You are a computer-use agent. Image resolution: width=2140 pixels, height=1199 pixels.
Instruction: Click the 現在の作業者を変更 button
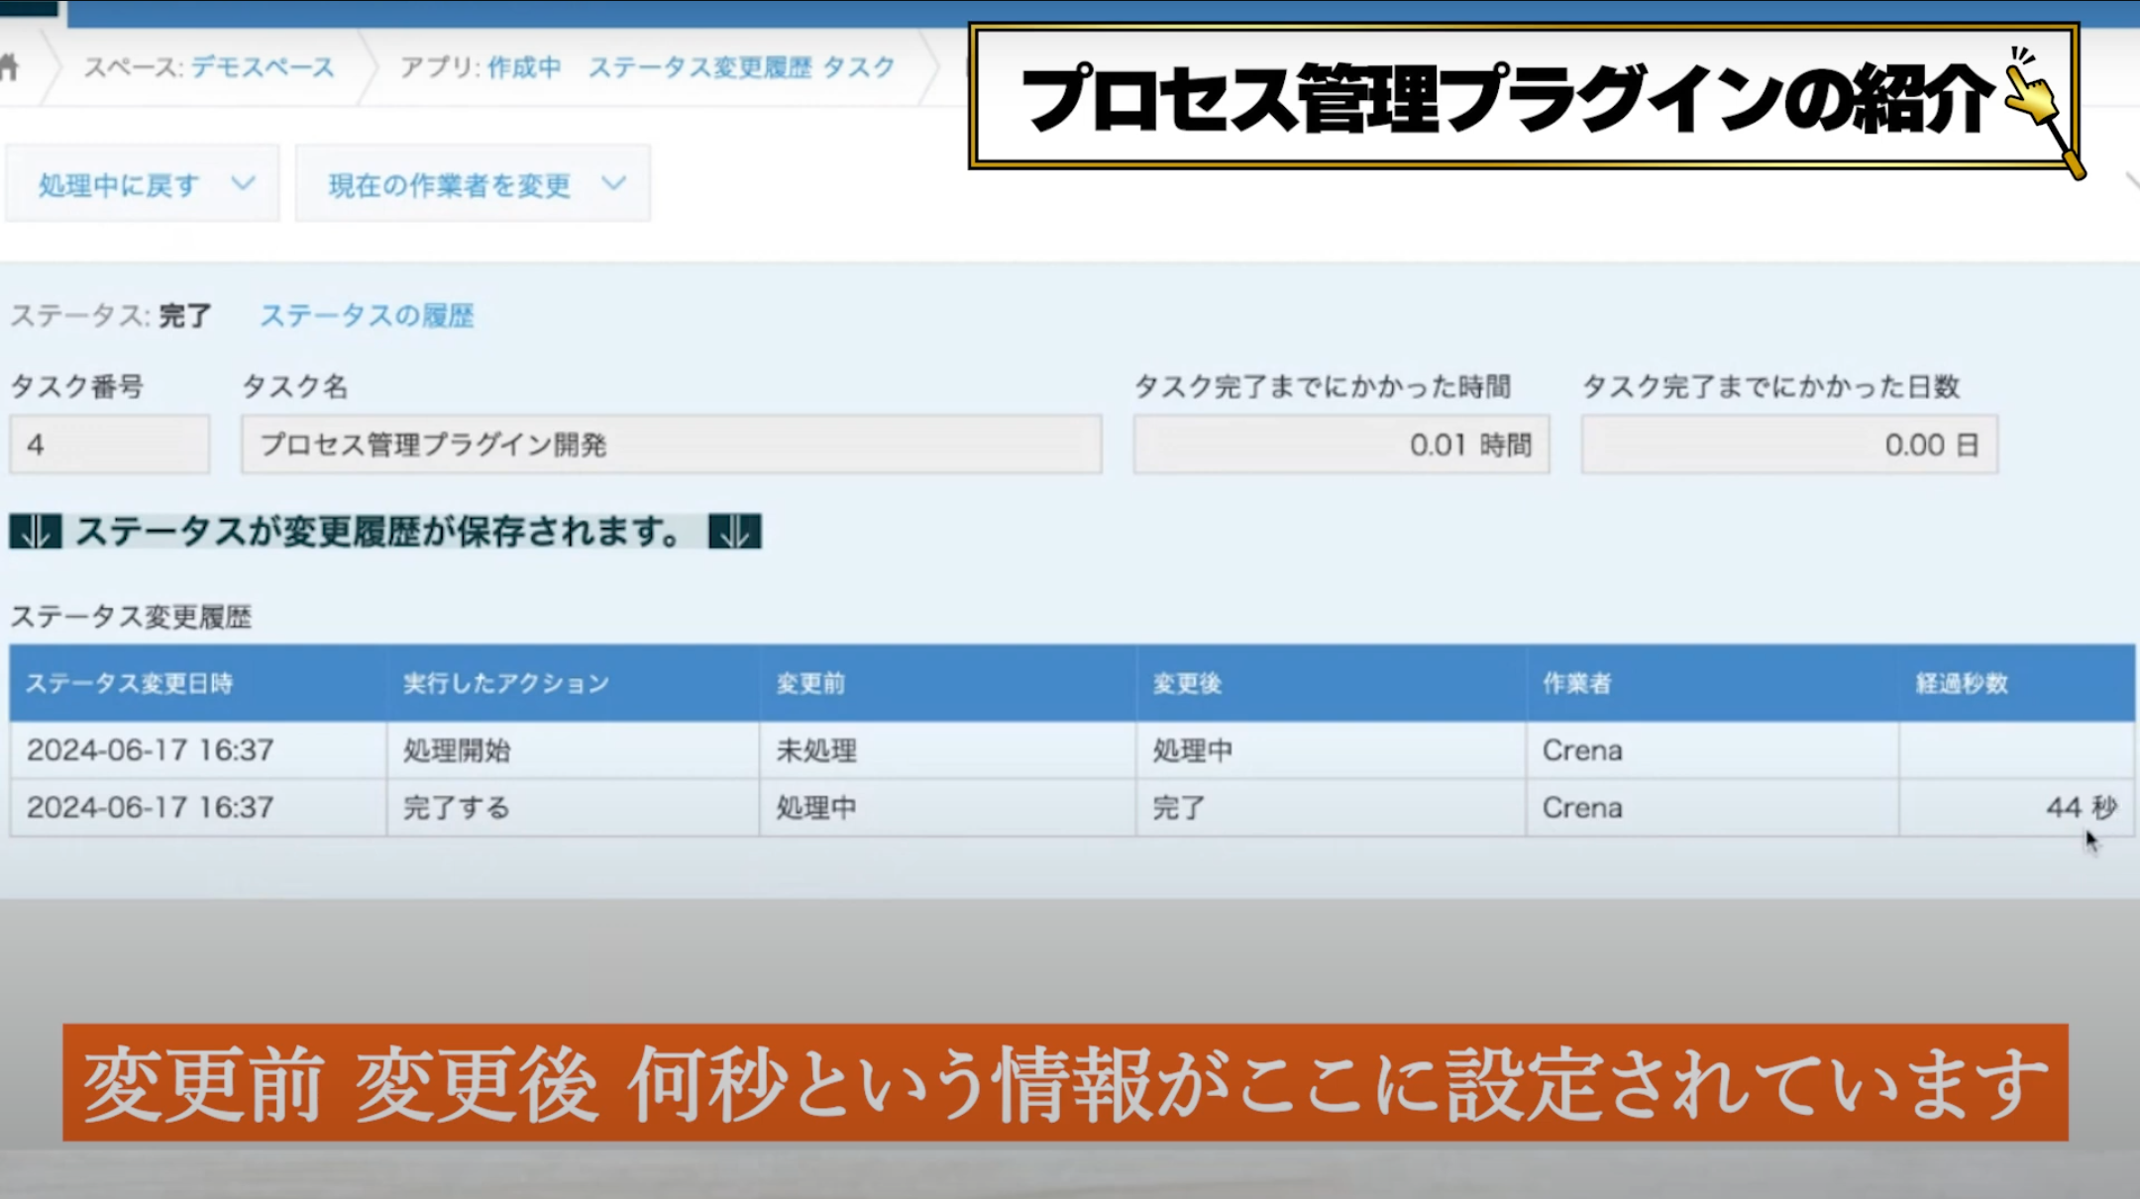(x=473, y=184)
